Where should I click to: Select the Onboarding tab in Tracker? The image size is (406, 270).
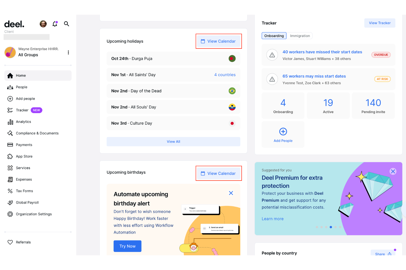coord(274,36)
